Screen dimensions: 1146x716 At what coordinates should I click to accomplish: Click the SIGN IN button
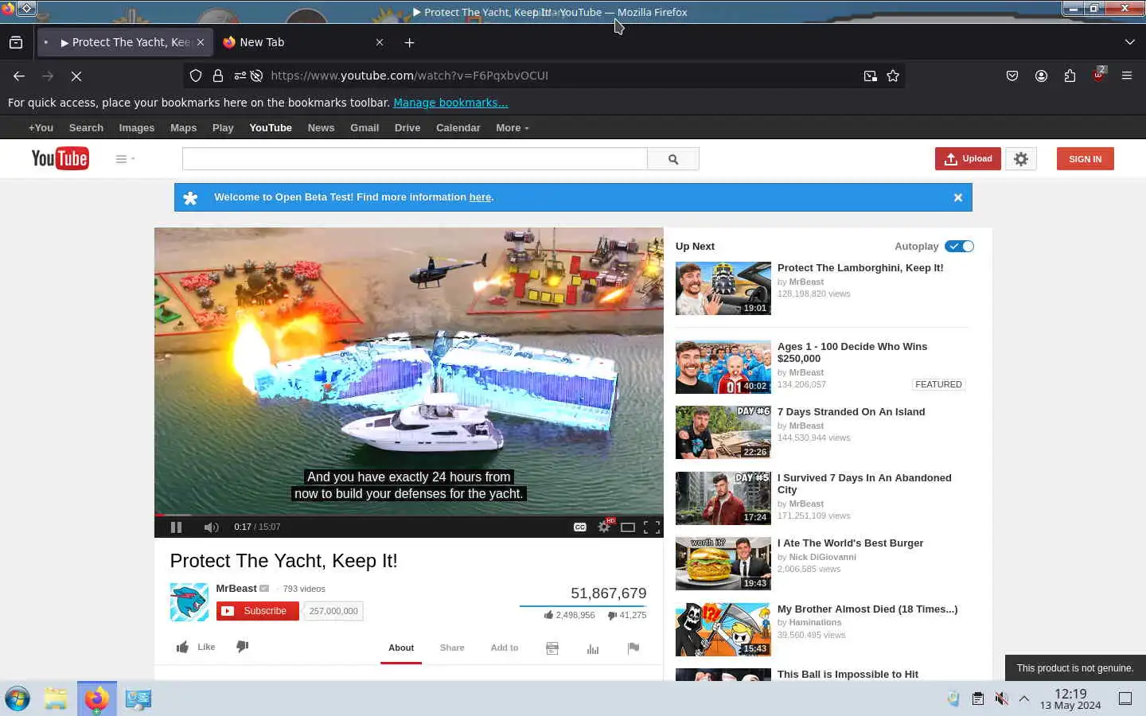click(x=1085, y=158)
